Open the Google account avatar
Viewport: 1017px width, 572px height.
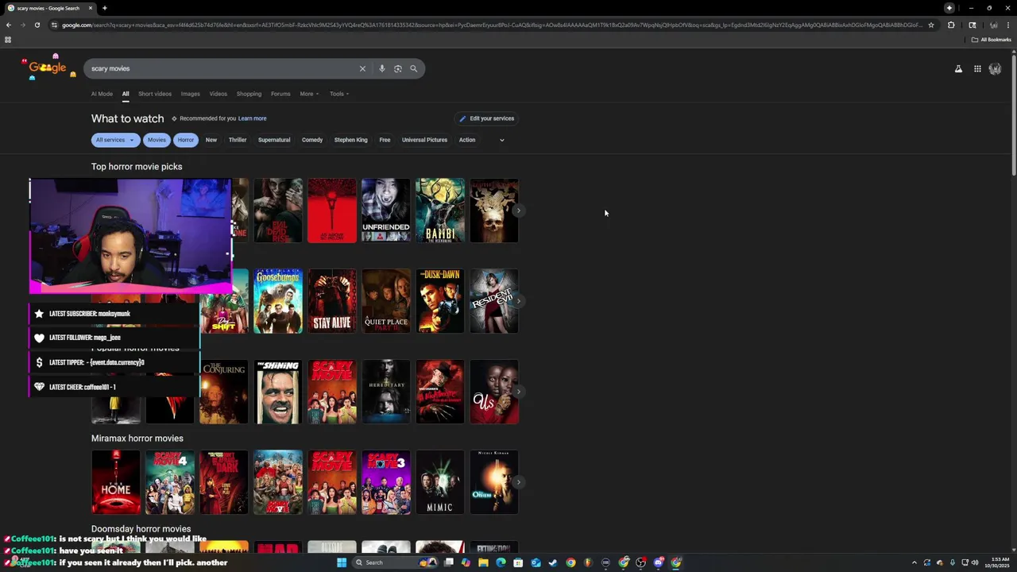pos(995,69)
